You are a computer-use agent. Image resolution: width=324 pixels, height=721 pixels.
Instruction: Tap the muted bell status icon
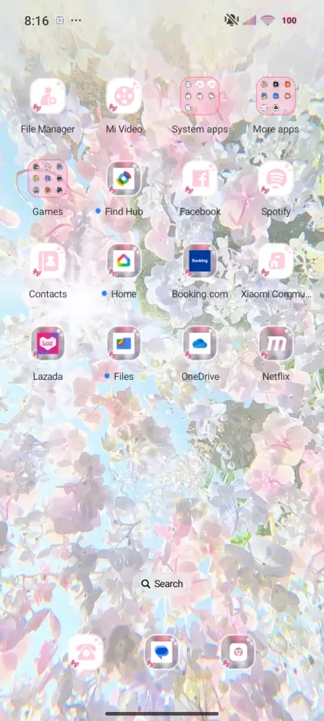click(x=232, y=19)
